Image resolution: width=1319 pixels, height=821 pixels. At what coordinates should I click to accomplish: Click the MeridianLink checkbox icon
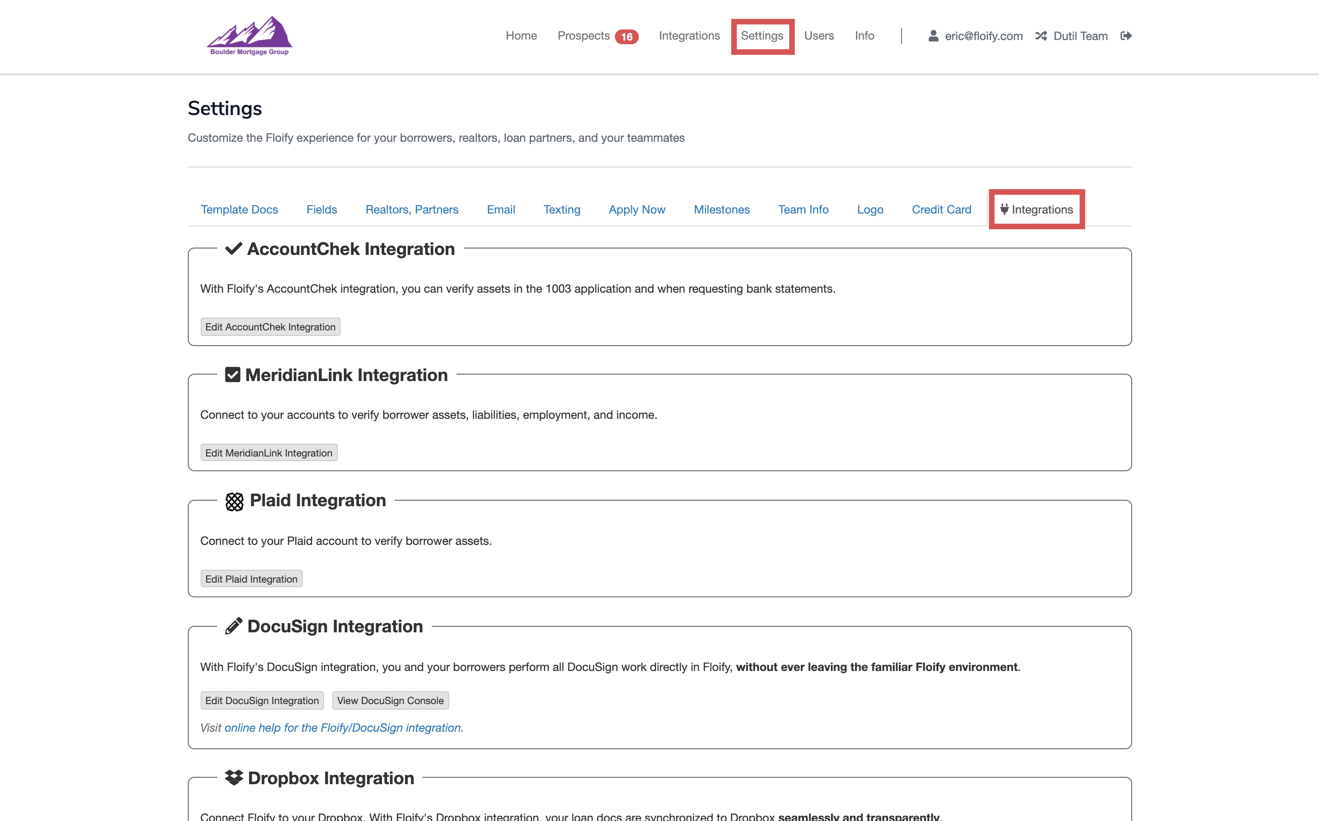click(232, 375)
